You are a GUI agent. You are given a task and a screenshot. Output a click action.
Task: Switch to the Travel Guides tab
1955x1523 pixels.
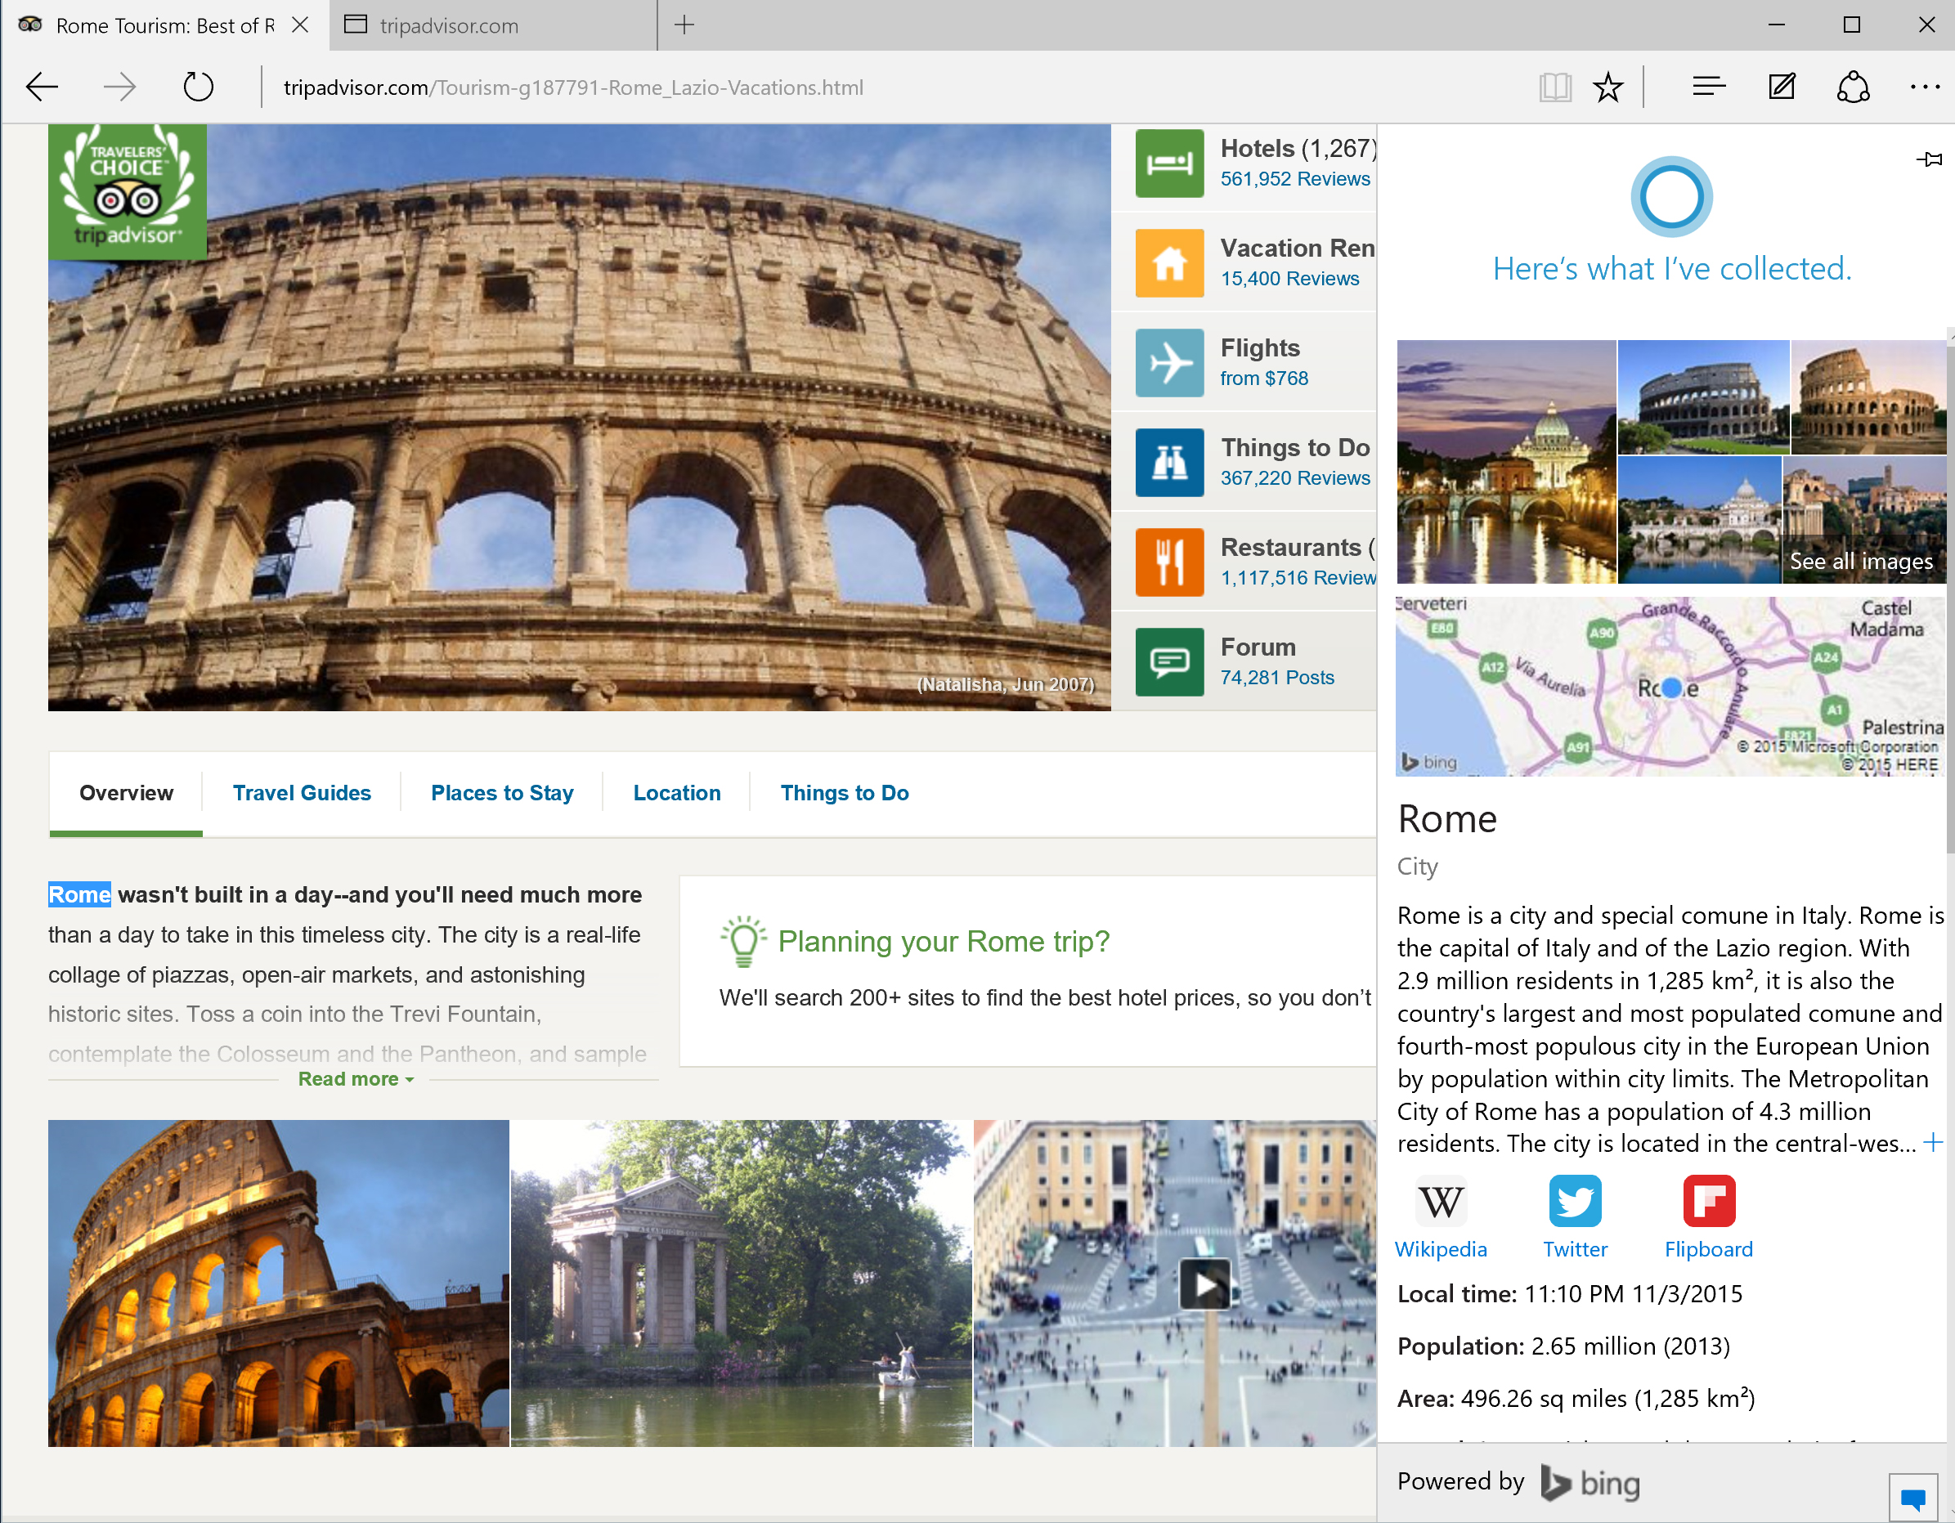(x=302, y=792)
